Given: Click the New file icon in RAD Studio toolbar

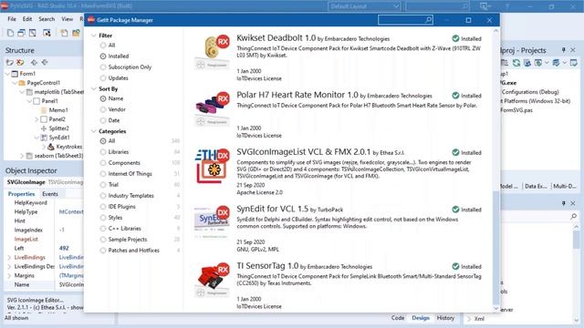Looking at the screenshot, I should 10,33.
